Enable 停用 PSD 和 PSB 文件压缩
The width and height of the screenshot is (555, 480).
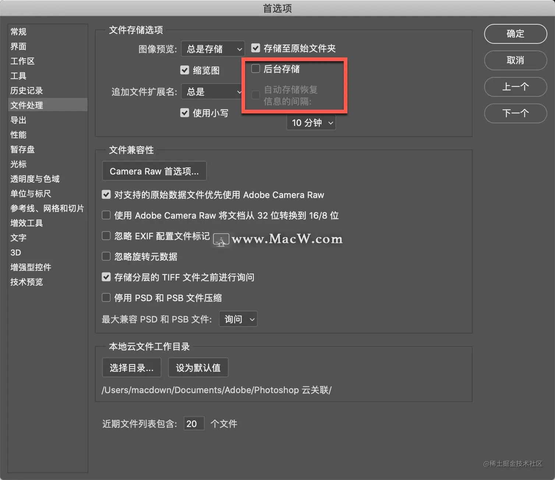click(106, 297)
